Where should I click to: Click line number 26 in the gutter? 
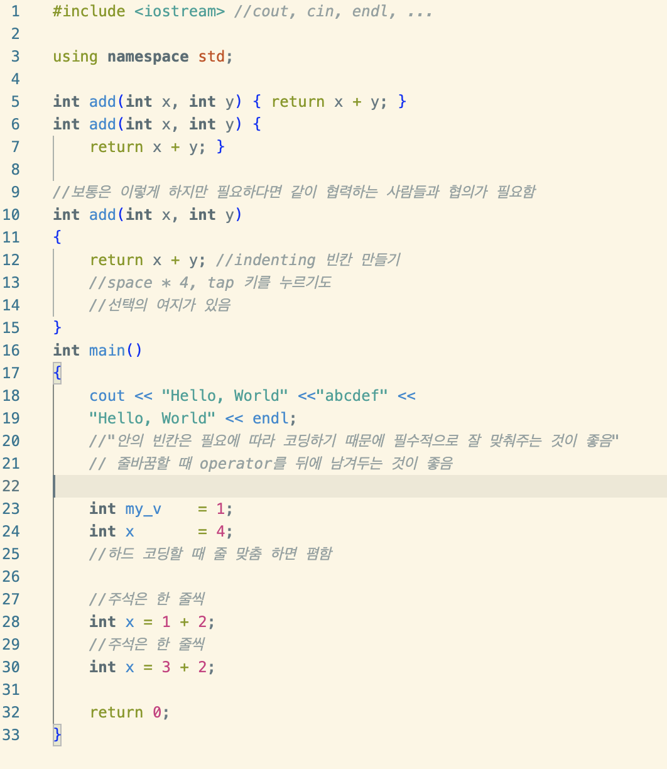coord(11,577)
